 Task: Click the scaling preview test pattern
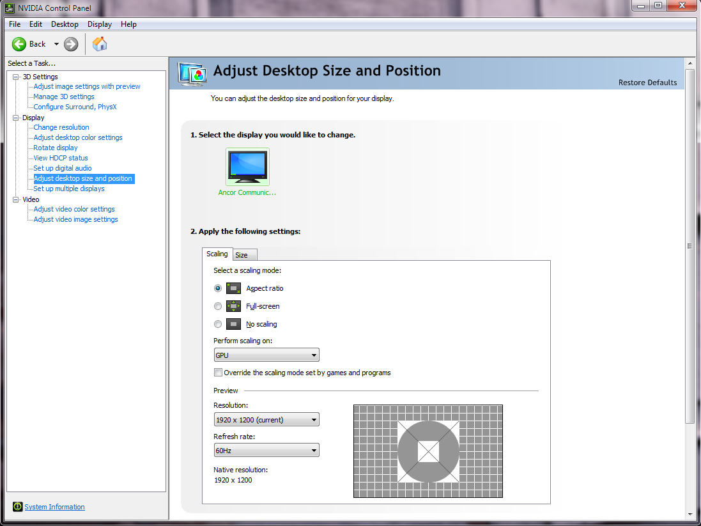pyautogui.click(x=428, y=451)
